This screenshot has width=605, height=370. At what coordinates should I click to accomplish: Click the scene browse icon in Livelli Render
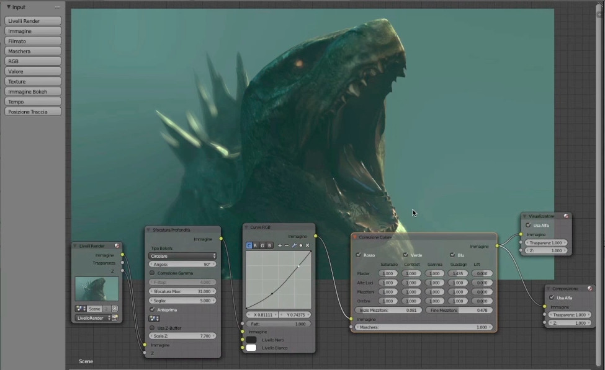(x=81, y=309)
